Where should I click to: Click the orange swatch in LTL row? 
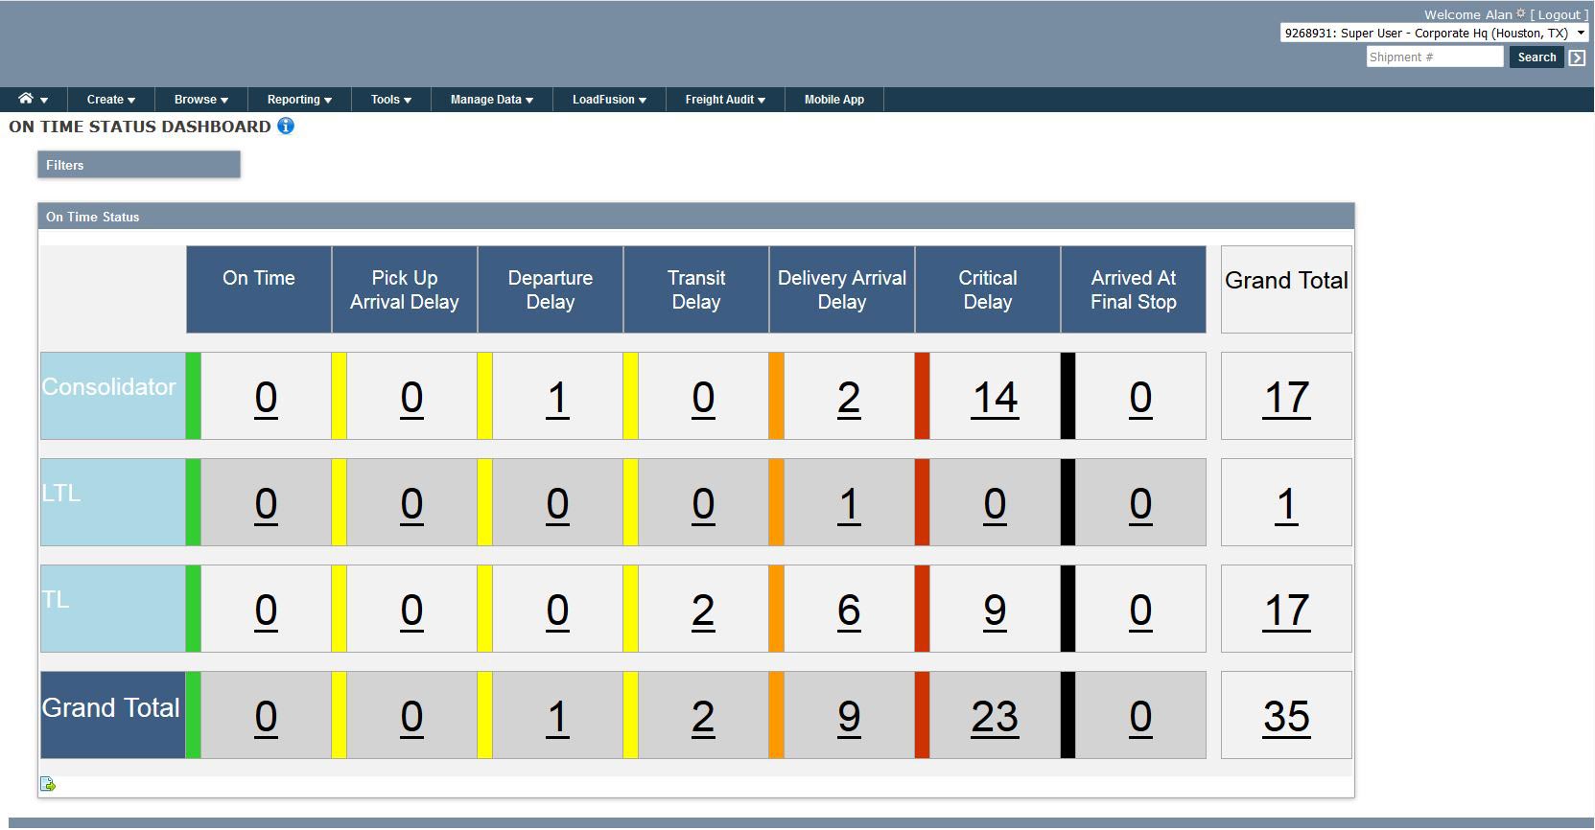coord(776,502)
